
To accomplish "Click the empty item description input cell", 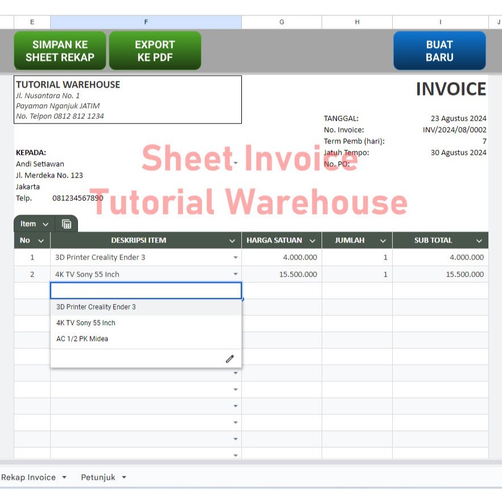I will (146, 290).
